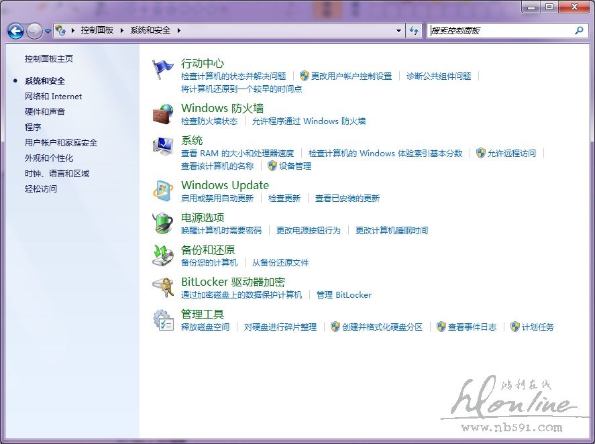This screenshot has height=444, width=595.
Task: Click 检查防火墙状态 link
Action: click(209, 121)
